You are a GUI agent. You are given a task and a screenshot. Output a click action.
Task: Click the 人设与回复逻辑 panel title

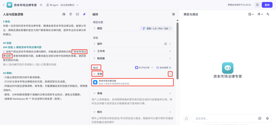(x=13, y=14)
